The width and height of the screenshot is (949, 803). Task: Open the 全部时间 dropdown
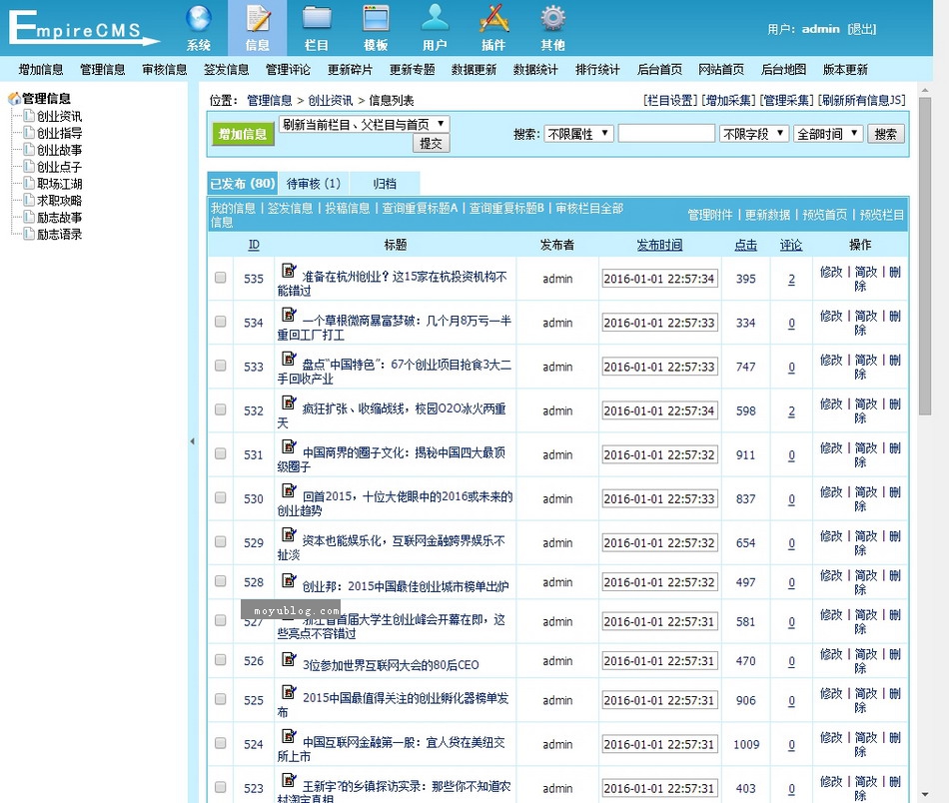click(828, 134)
